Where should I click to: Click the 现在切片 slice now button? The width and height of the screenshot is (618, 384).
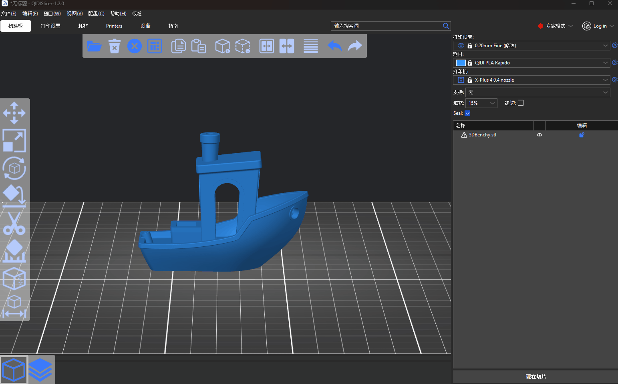[x=535, y=377]
